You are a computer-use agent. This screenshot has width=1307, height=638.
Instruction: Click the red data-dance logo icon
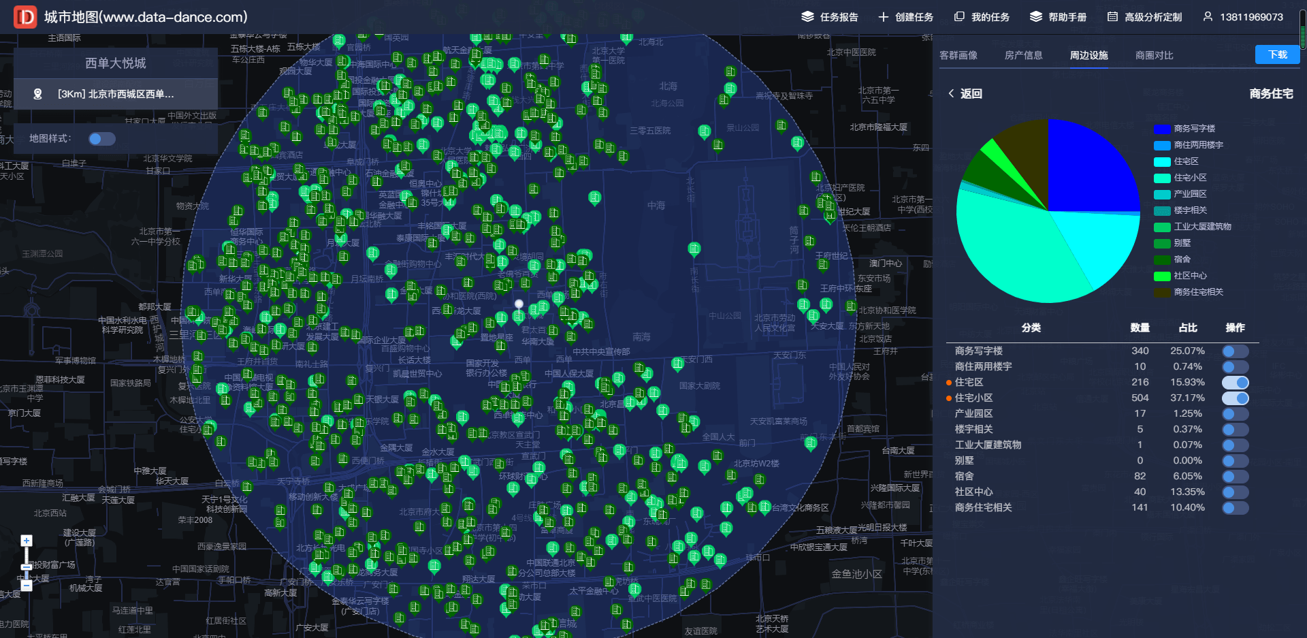coord(25,17)
